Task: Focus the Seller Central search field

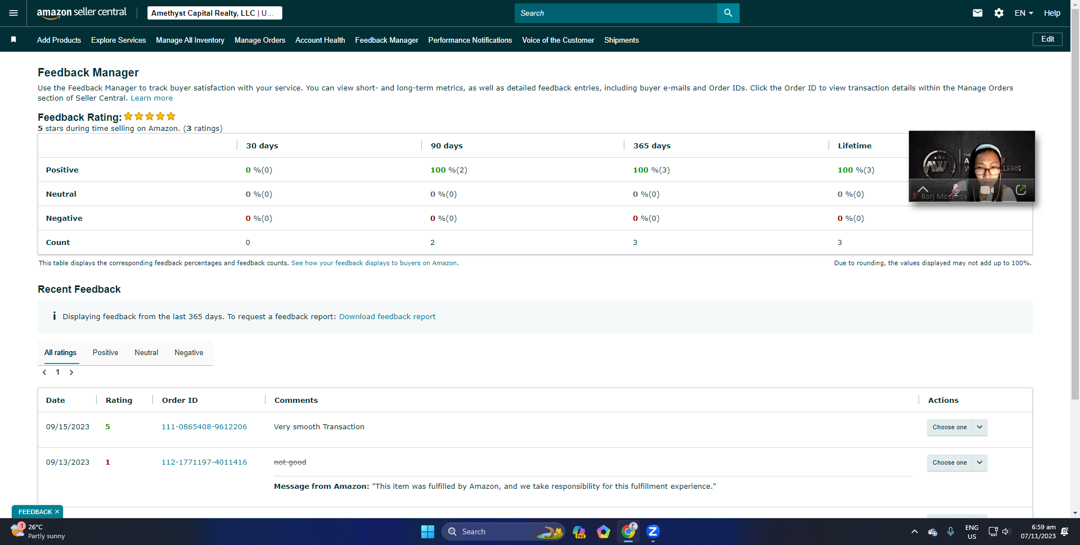Action: click(x=616, y=13)
